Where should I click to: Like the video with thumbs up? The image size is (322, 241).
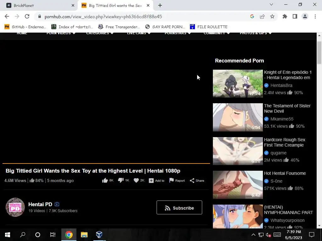coord(105,180)
